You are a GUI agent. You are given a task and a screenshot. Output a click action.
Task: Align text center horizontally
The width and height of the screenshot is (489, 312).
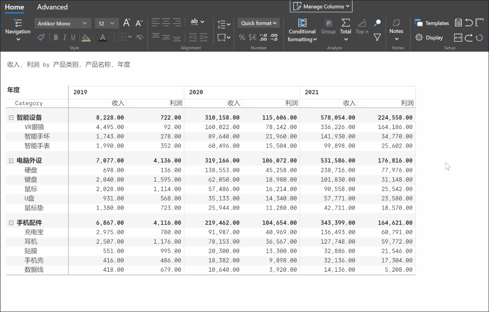click(x=166, y=22)
